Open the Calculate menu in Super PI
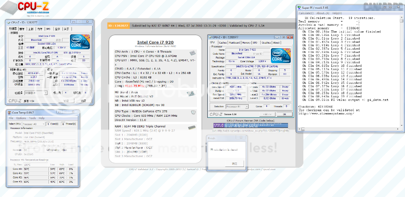The width and height of the screenshot is (405, 197). (306, 13)
